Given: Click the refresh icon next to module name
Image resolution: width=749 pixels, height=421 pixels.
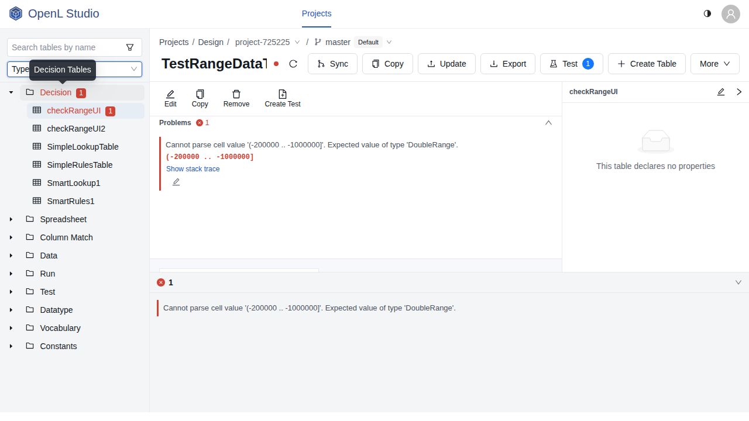Looking at the screenshot, I should point(294,64).
